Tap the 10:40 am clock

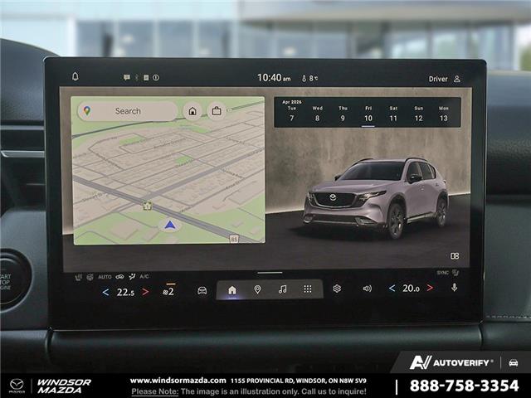point(274,78)
